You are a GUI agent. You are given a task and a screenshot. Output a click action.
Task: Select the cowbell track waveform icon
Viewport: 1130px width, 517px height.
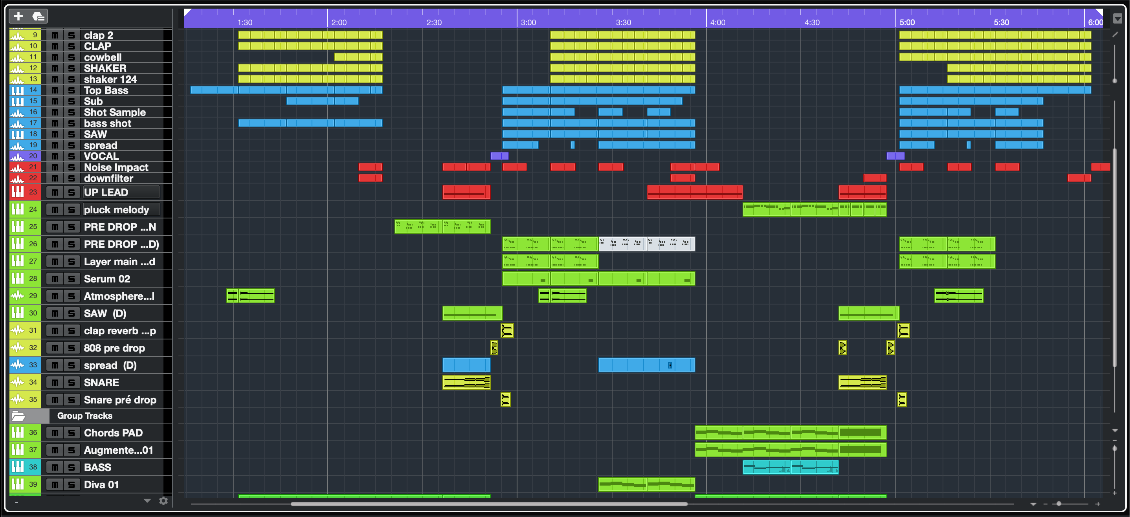coord(17,57)
